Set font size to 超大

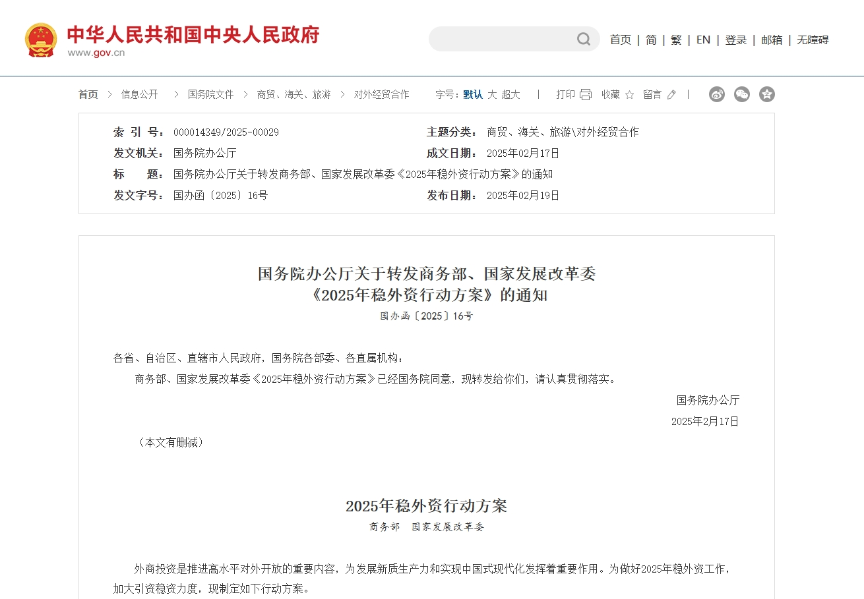(510, 94)
